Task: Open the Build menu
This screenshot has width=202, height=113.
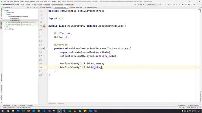Action: click(38, 2)
